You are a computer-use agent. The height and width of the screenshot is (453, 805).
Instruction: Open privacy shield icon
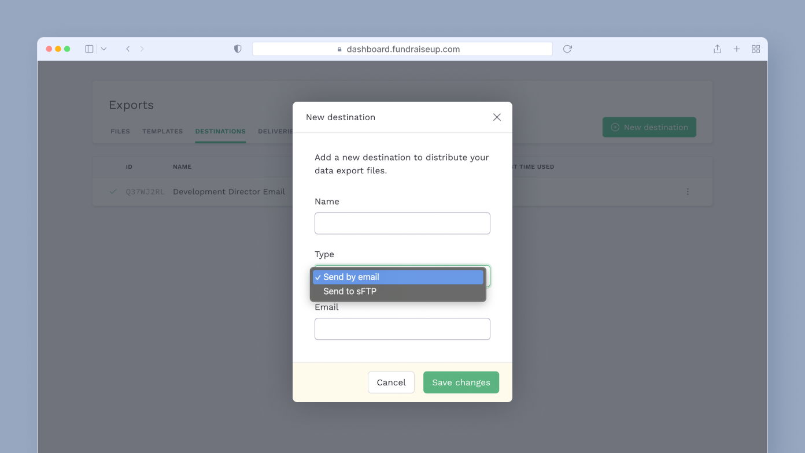tap(238, 49)
